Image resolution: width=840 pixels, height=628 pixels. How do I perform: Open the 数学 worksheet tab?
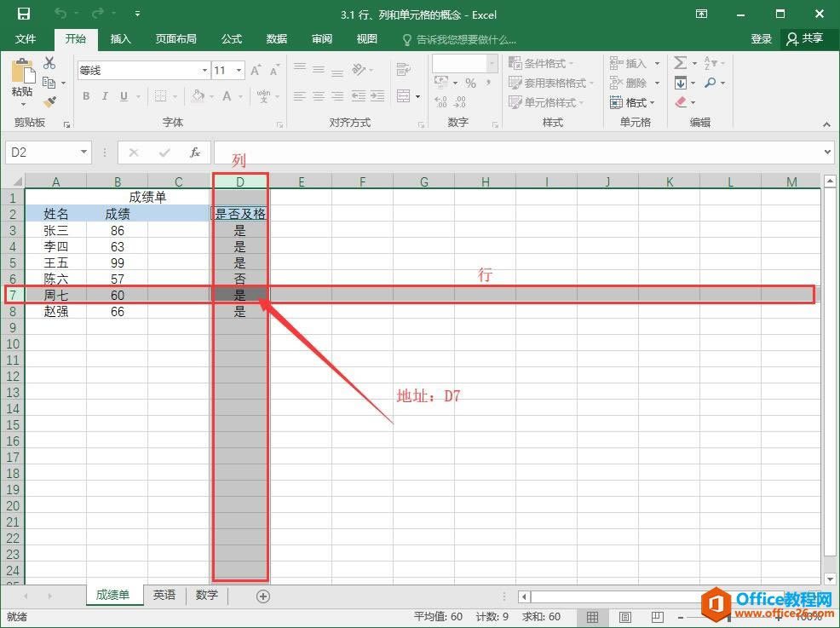pos(206,595)
